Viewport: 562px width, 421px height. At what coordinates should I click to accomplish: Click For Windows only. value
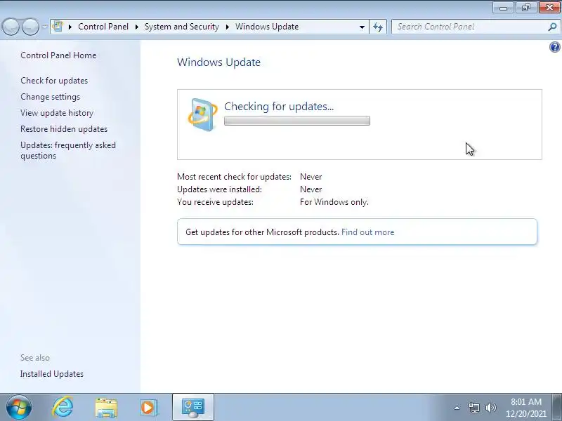(334, 202)
